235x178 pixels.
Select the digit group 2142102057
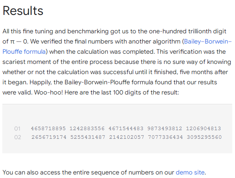point(126,137)
